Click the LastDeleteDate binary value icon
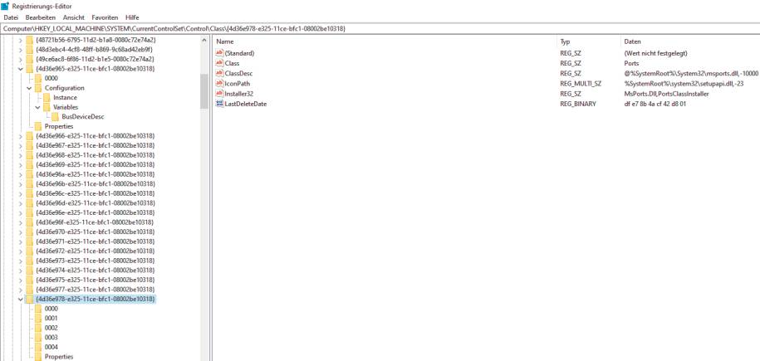Screen dimensions: 760x361 219,105
